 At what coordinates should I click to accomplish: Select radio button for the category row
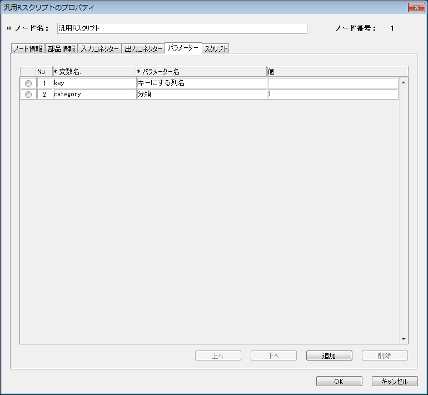[x=28, y=95]
